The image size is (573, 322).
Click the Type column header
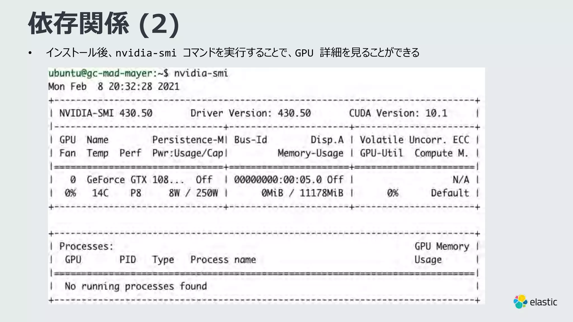pos(163,260)
